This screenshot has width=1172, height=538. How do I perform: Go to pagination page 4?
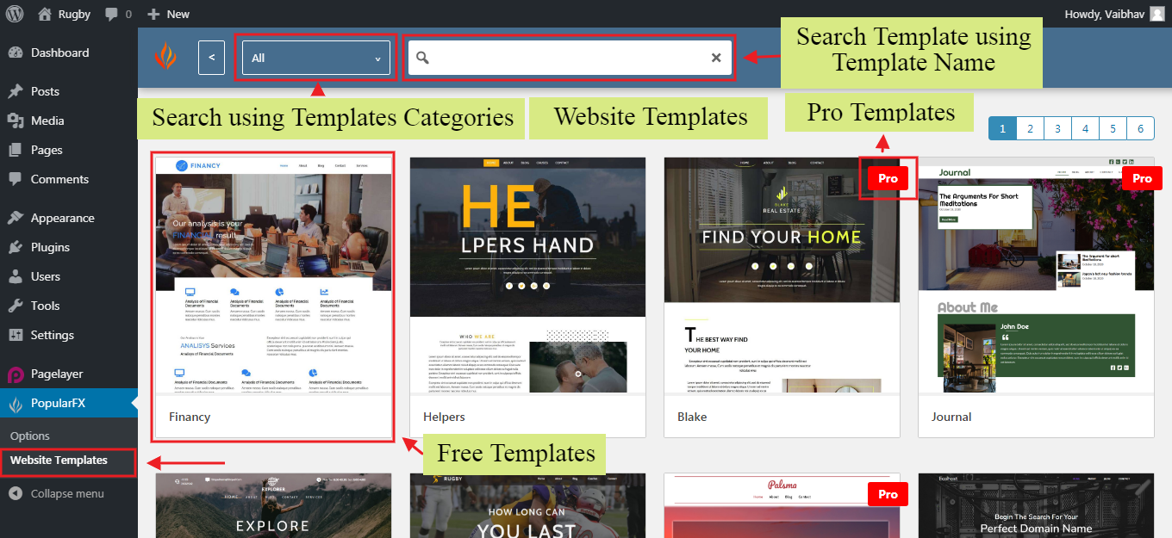(1085, 128)
